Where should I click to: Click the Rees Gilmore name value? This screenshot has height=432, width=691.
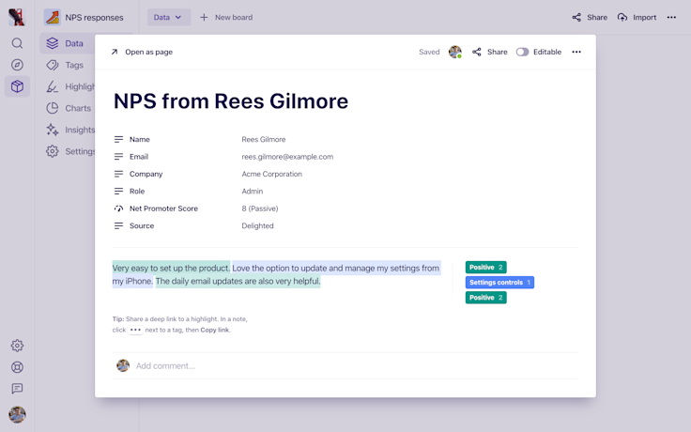click(264, 139)
